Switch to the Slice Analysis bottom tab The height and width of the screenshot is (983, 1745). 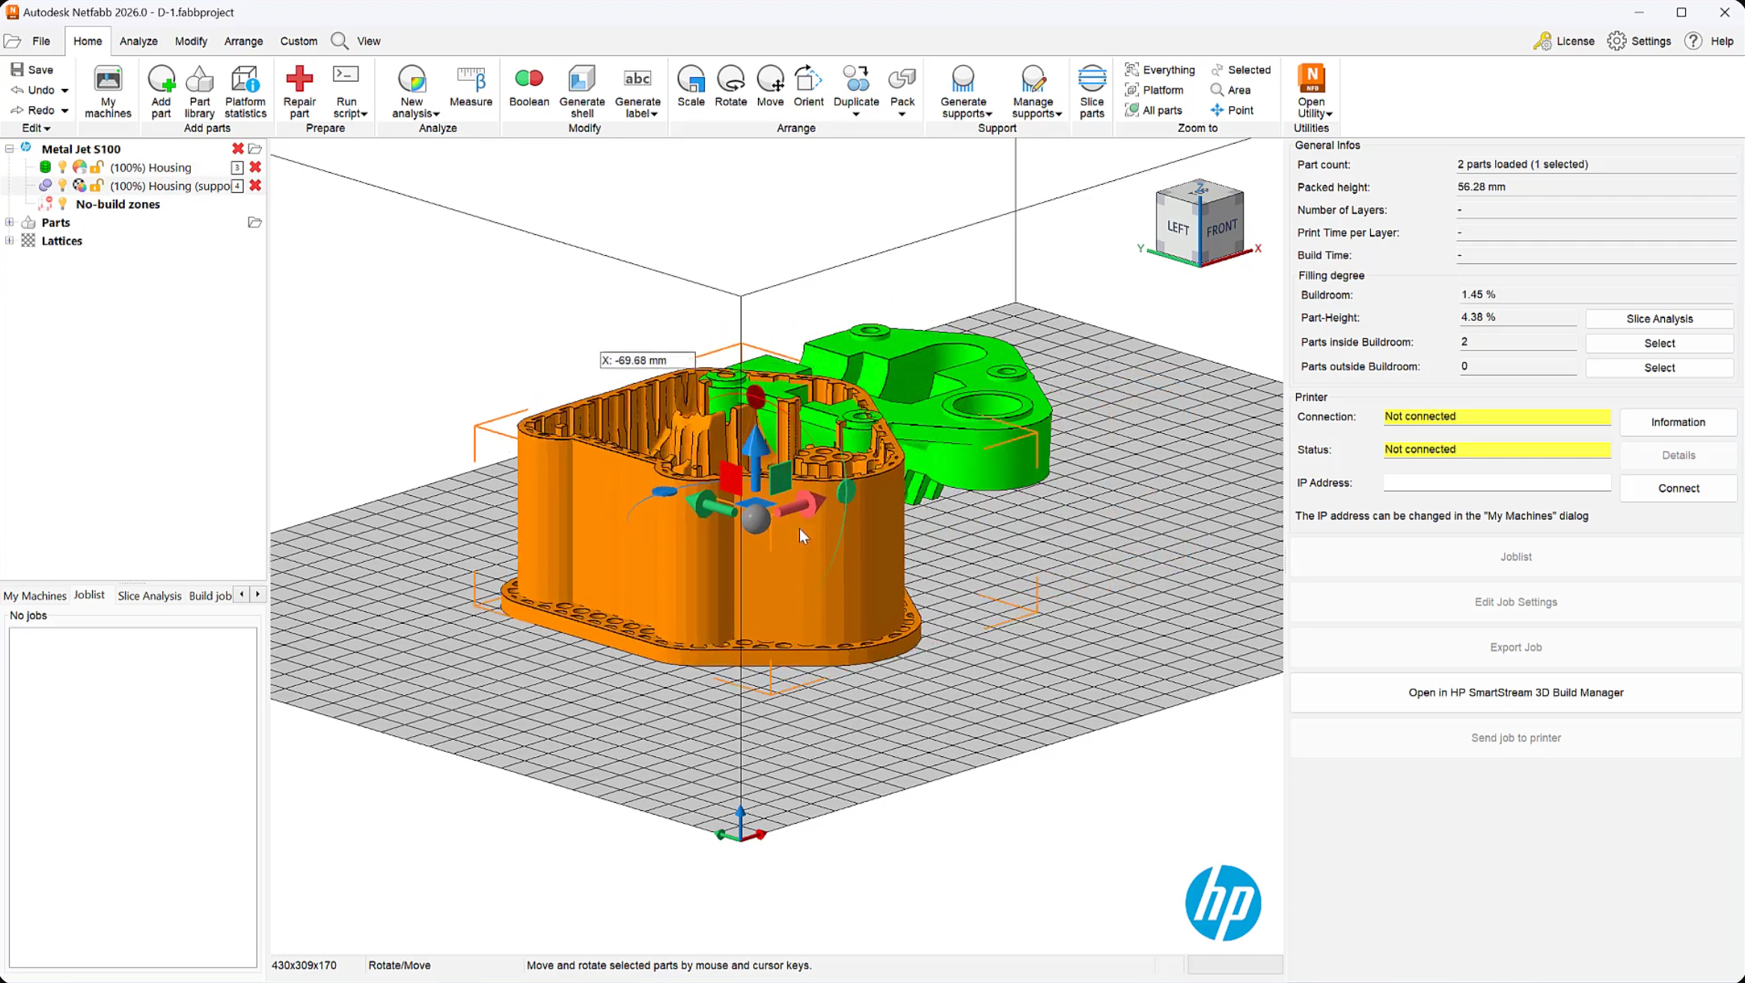[x=150, y=595]
